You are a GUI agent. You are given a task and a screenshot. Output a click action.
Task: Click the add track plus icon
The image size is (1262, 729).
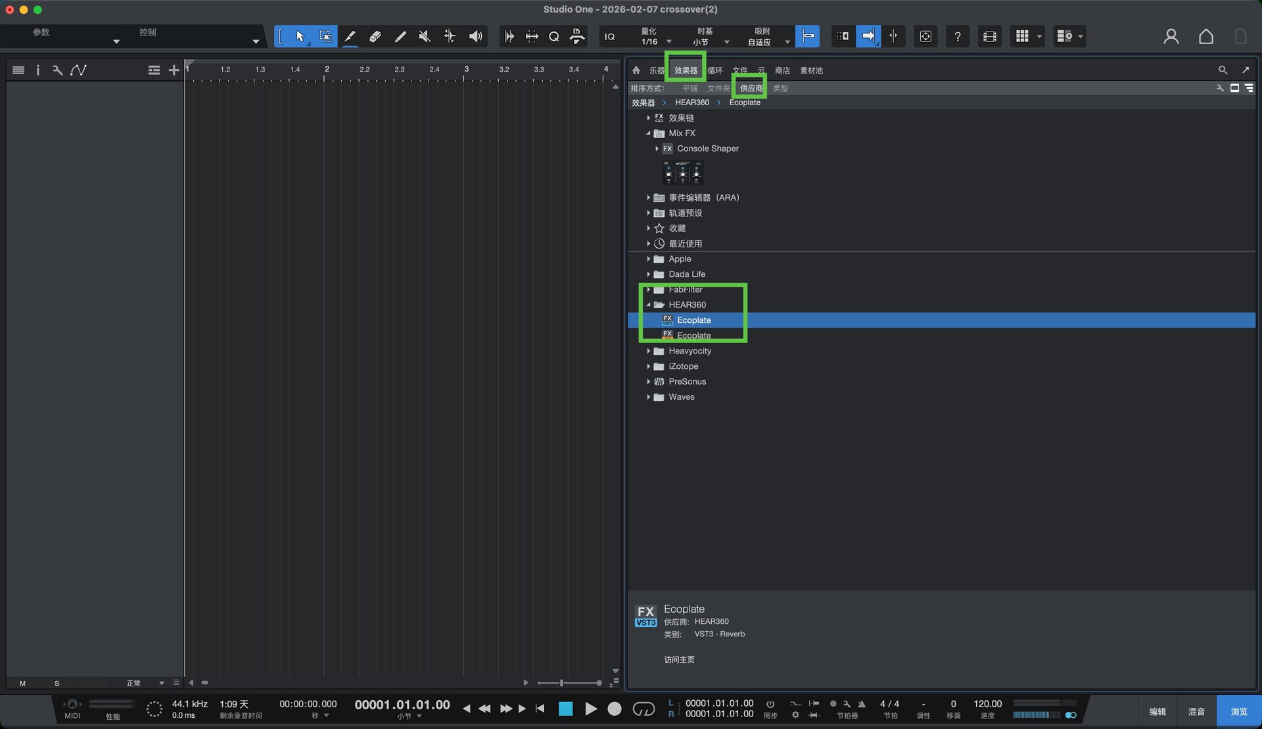click(x=174, y=70)
